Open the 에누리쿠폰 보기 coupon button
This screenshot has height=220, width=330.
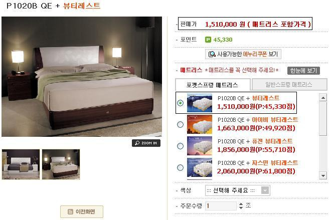click(x=243, y=54)
